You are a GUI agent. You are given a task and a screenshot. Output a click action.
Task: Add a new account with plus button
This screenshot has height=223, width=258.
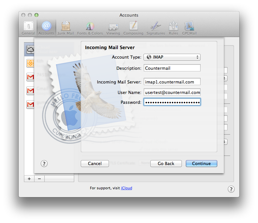pos(29,179)
